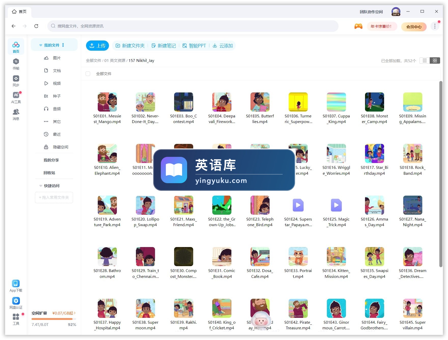Click 新建文件夹 button
Viewport: 448px width, 340px height.
pos(130,46)
